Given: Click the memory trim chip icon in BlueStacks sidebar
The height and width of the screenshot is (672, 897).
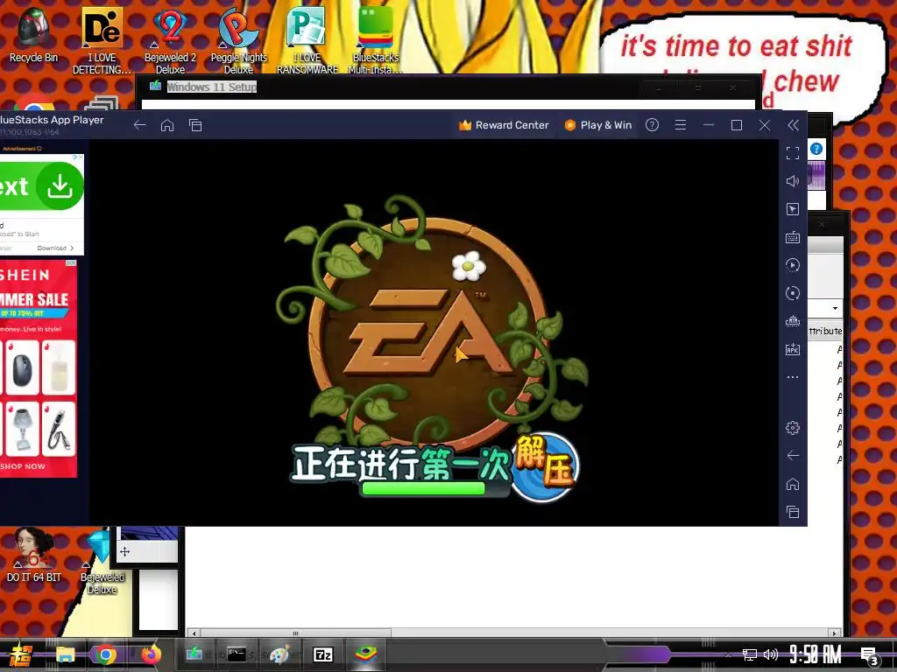Looking at the screenshot, I should 792,321.
